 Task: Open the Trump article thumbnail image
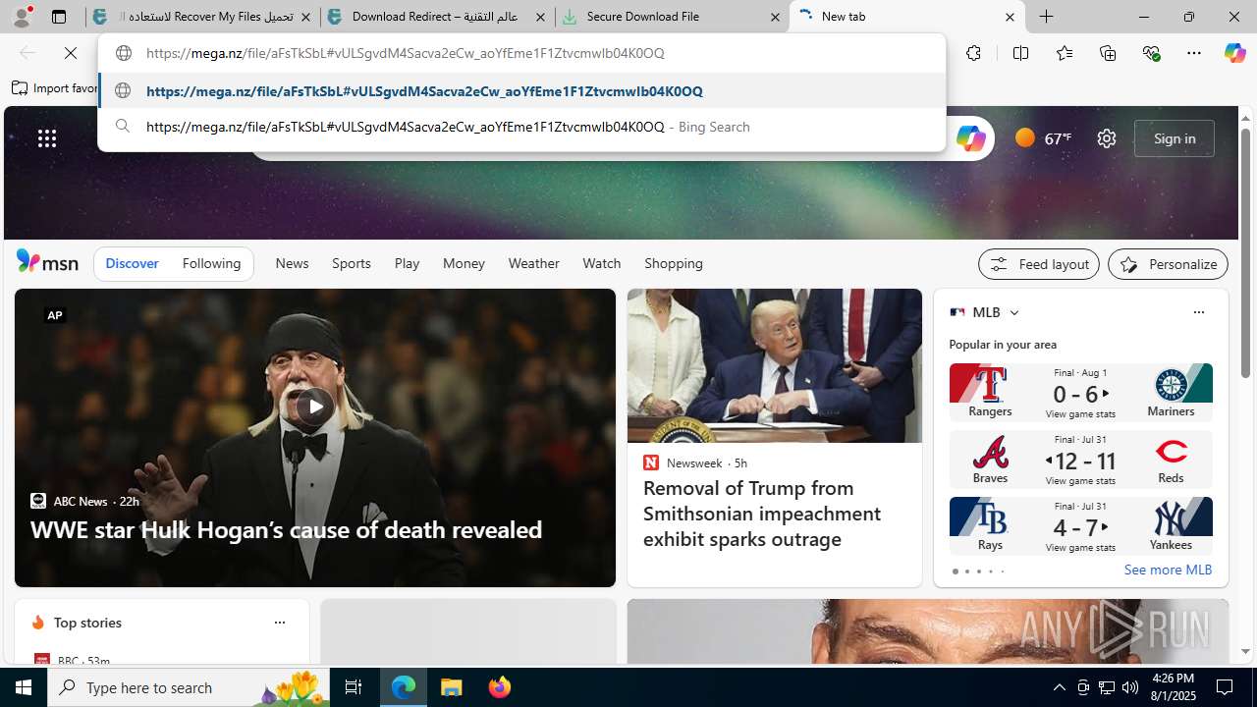[x=775, y=365]
